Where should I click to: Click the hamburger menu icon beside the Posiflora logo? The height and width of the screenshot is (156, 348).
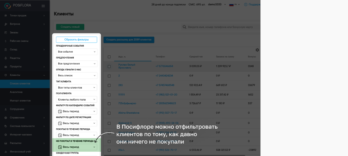43,6
